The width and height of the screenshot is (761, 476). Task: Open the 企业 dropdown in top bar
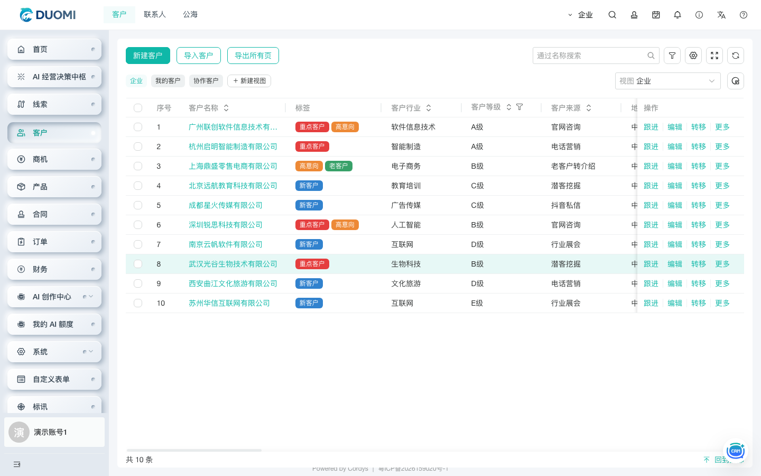click(x=580, y=15)
